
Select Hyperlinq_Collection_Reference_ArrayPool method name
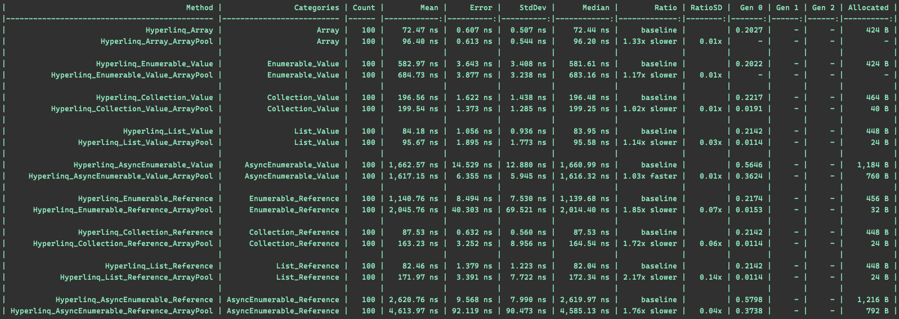click(x=123, y=244)
